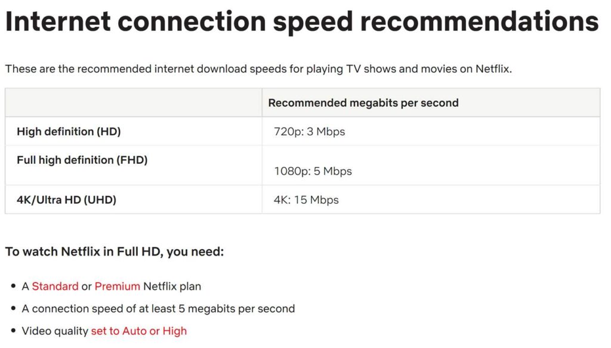Click the "High definition (HD)" row label
This screenshot has height=348, width=611.
tap(69, 132)
